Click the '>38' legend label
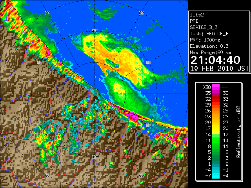Screen dimensions: 251x188 [207, 87]
